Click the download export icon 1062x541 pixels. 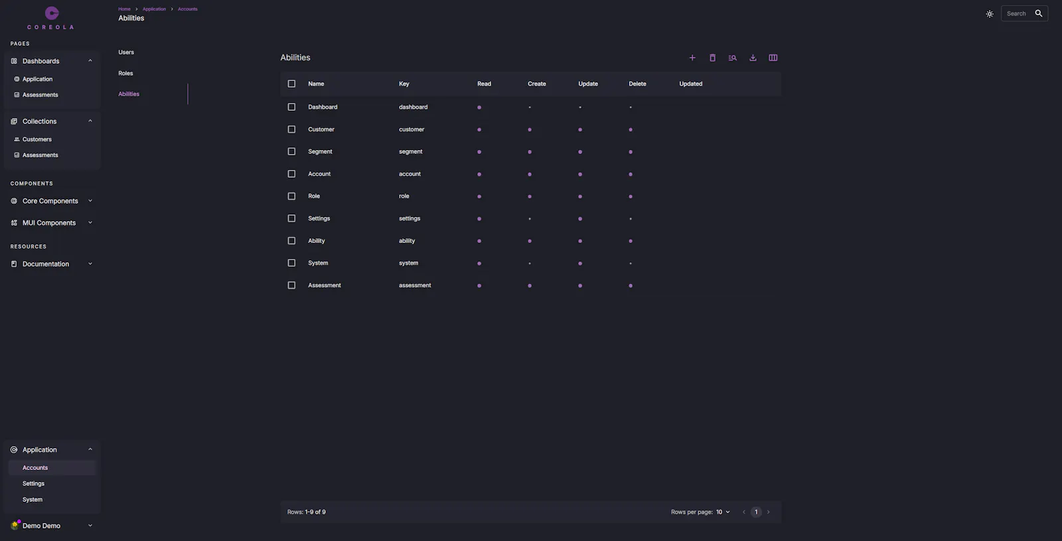point(753,58)
